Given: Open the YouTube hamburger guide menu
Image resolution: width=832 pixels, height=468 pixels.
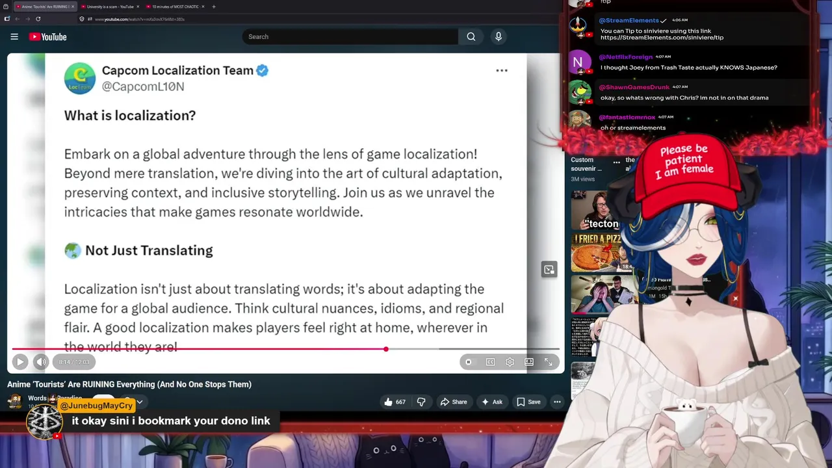Looking at the screenshot, I should (14, 37).
